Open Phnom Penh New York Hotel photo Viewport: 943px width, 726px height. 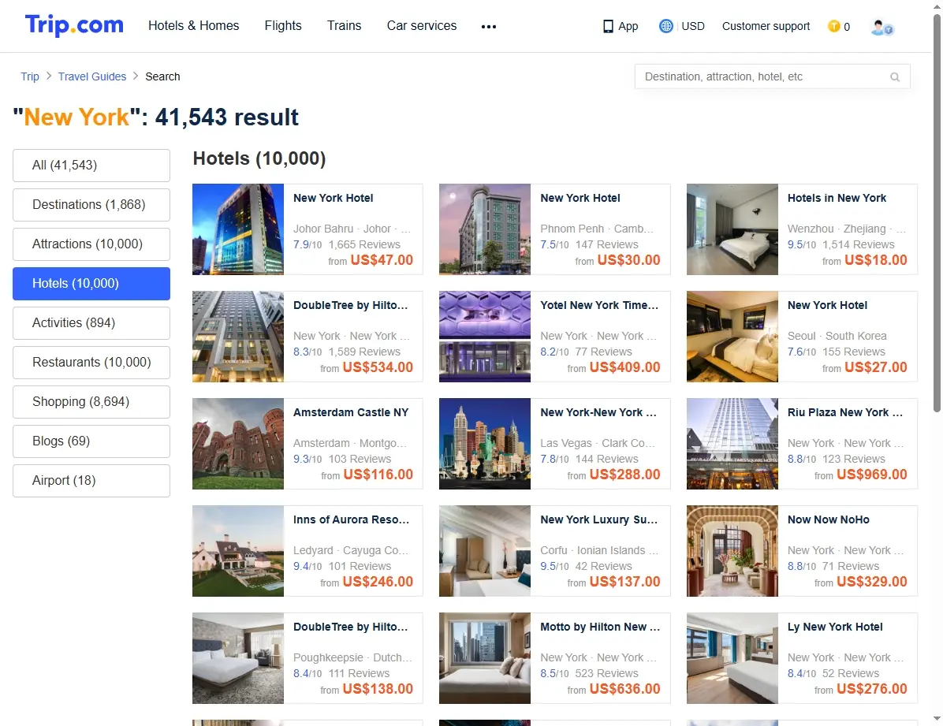click(485, 229)
